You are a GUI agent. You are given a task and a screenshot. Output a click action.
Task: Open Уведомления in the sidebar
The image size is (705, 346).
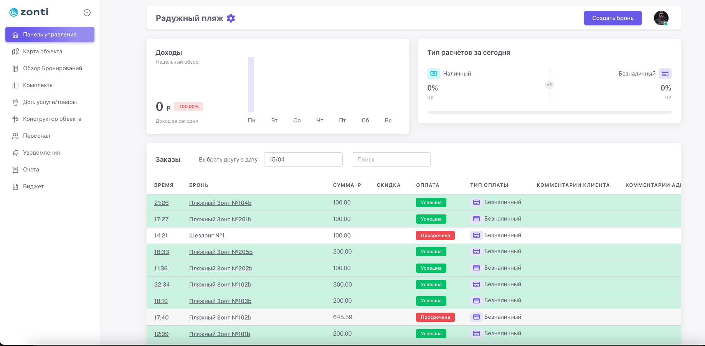click(x=41, y=153)
